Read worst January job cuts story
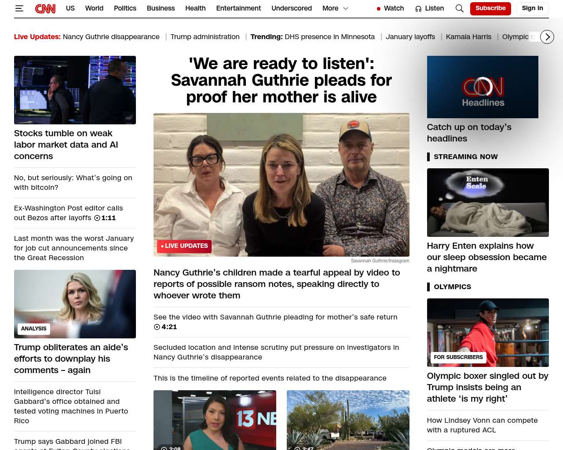This screenshot has width=563, height=450. pyautogui.click(x=74, y=248)
